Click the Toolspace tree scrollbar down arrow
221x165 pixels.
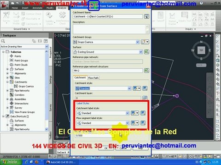[x=47, y=129]
